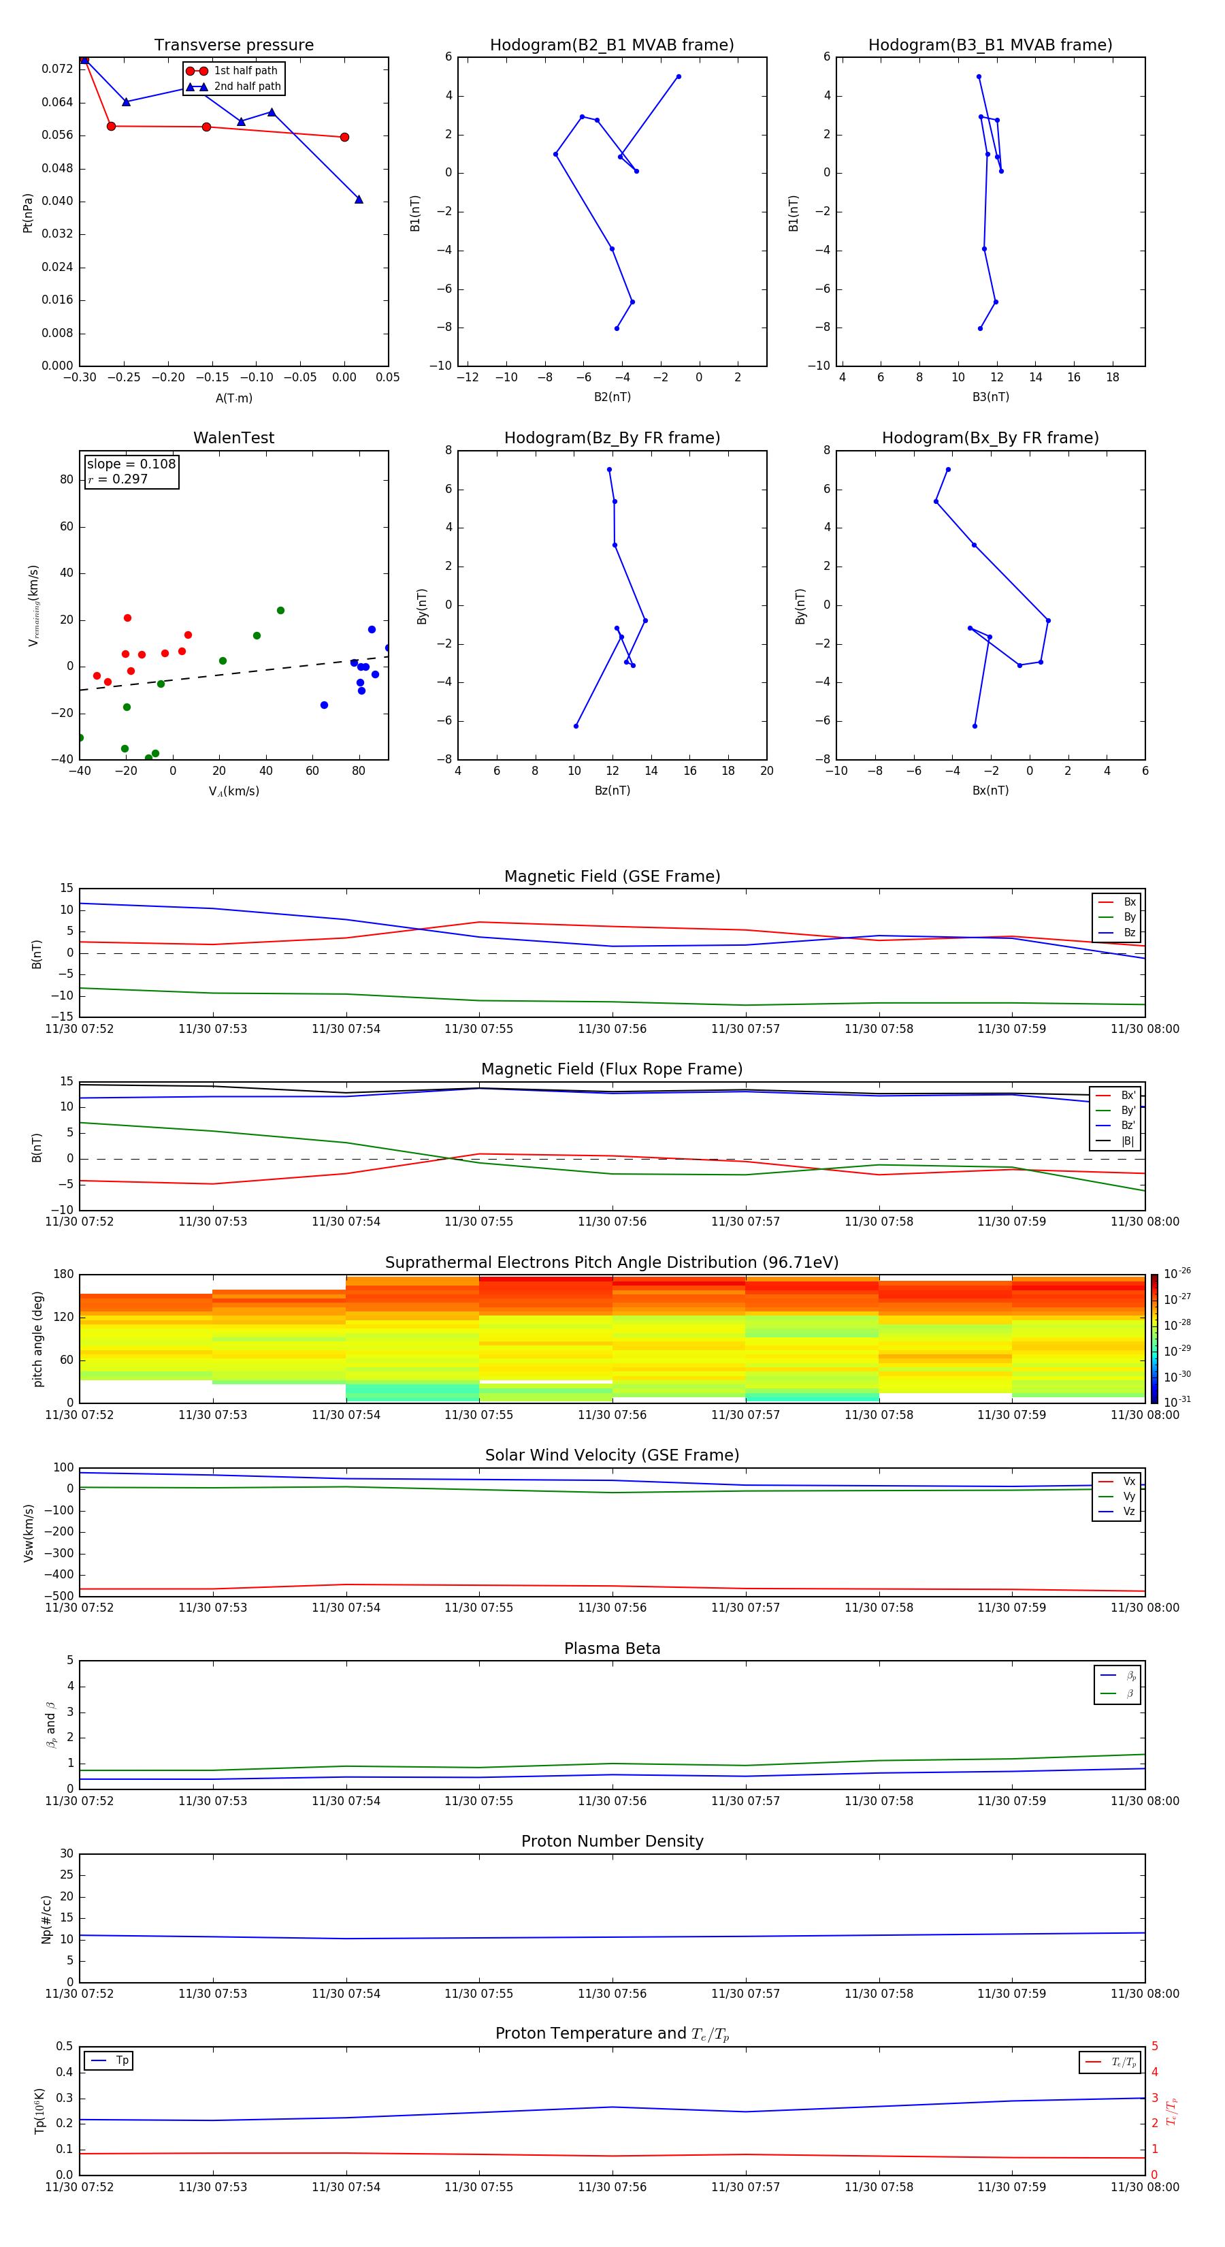Click the red Te/Tp right axis label
Screen dimensions: 1225x2247
1171,2111
